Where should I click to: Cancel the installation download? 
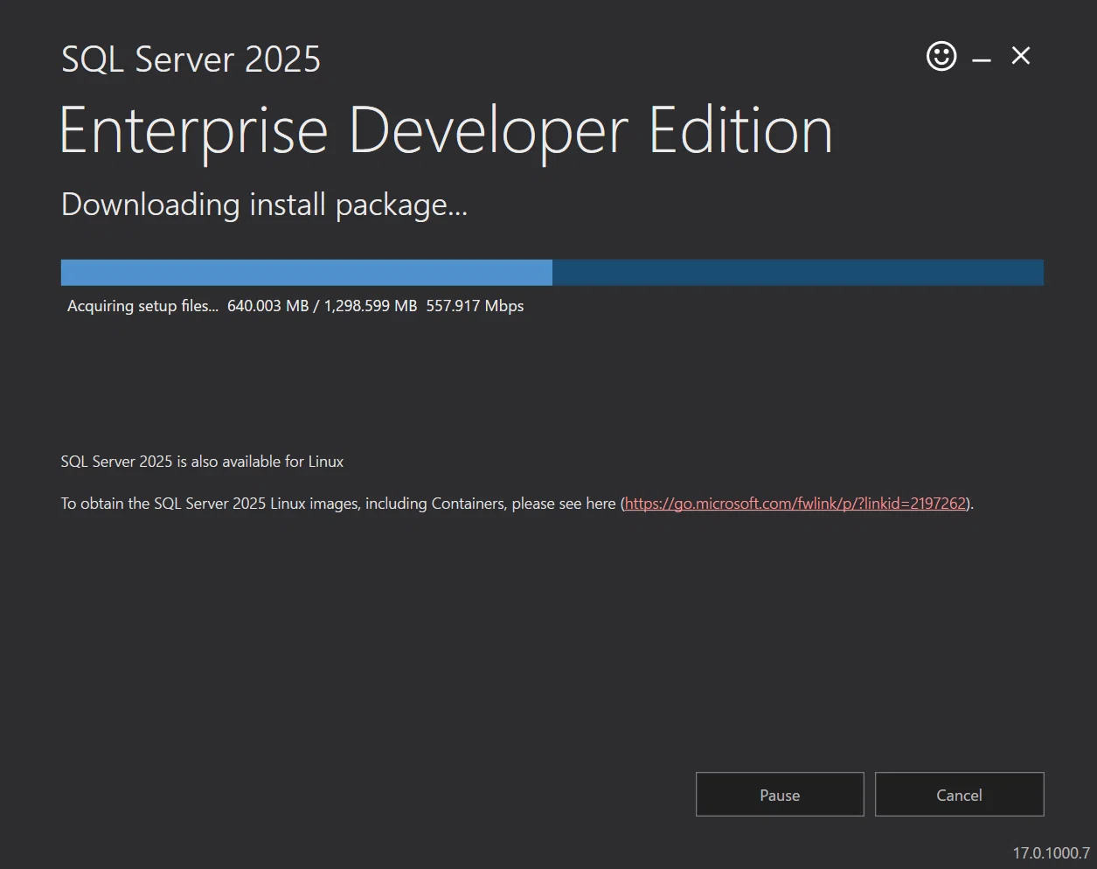point(959,795)
